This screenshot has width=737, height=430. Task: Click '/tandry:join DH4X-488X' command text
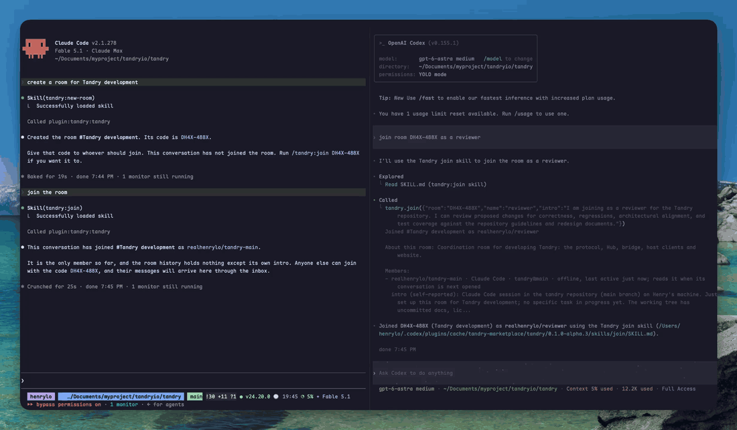(326, 153)
